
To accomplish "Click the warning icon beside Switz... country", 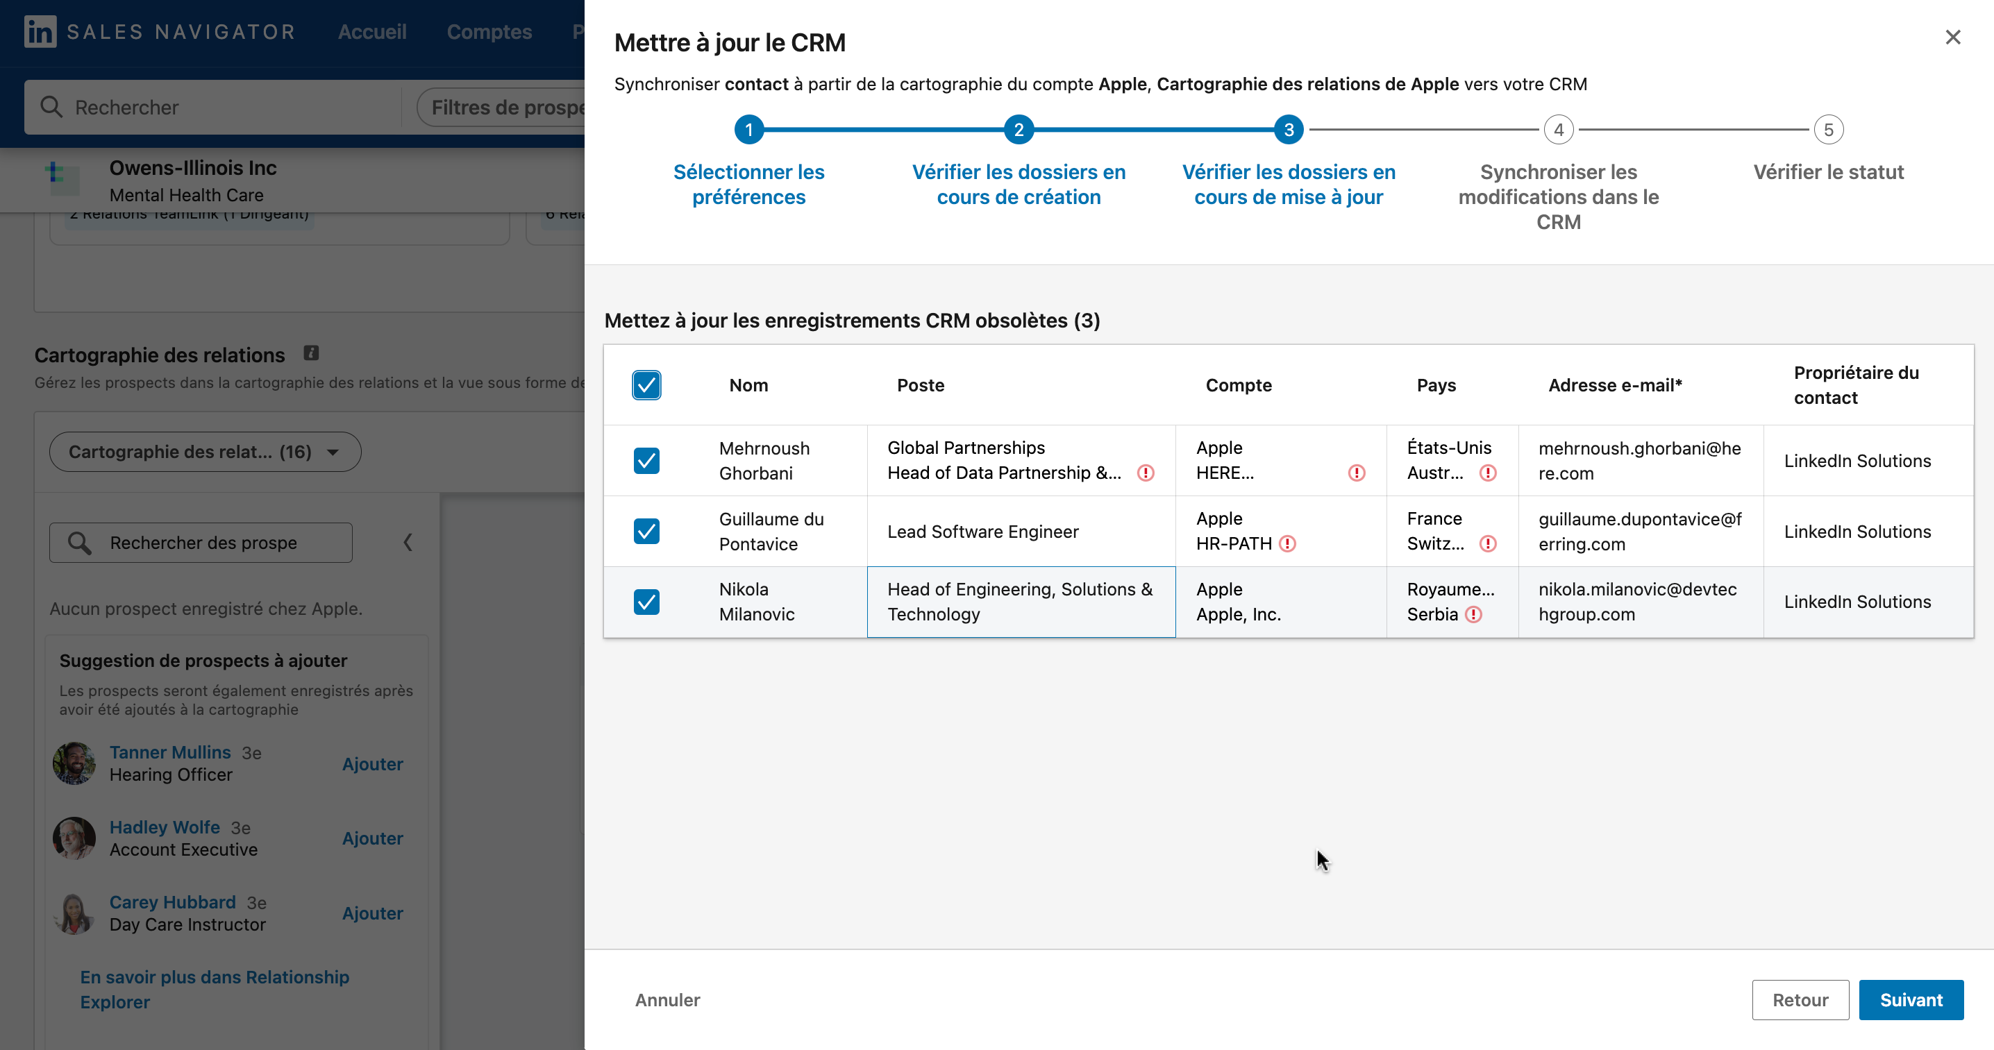I will tap(1488, 544).
